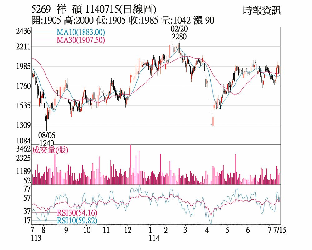Image resolution: width=312 pixels, height=250 pixels.
Task: Click the month 3 axis label
Action: point(185,230)
